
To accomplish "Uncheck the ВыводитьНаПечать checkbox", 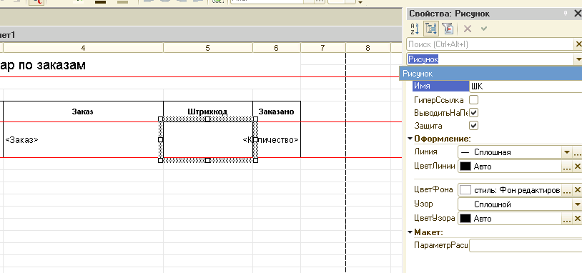I will (x=473, y=112).
